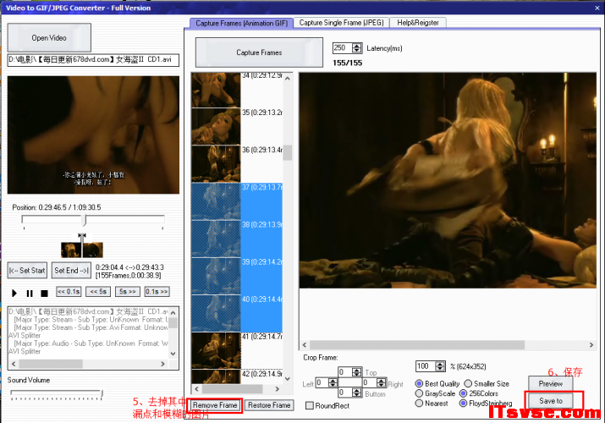Click the crop Top spinner arrows
605x423 pixels.
pos(357,372)
